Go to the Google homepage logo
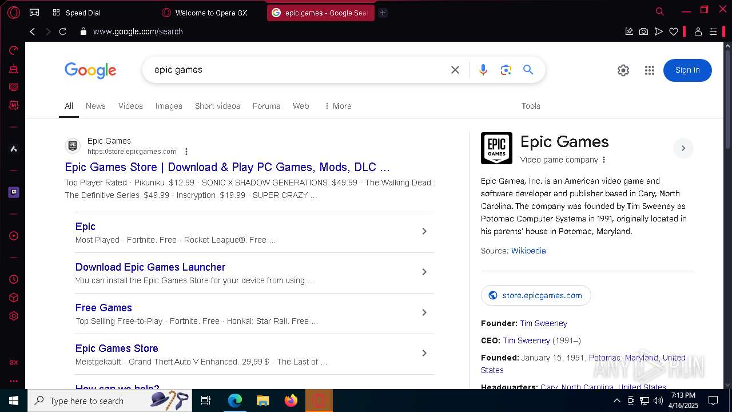This screenshot has height=412, width=732. pyautogui.click(x=90, y=70)
